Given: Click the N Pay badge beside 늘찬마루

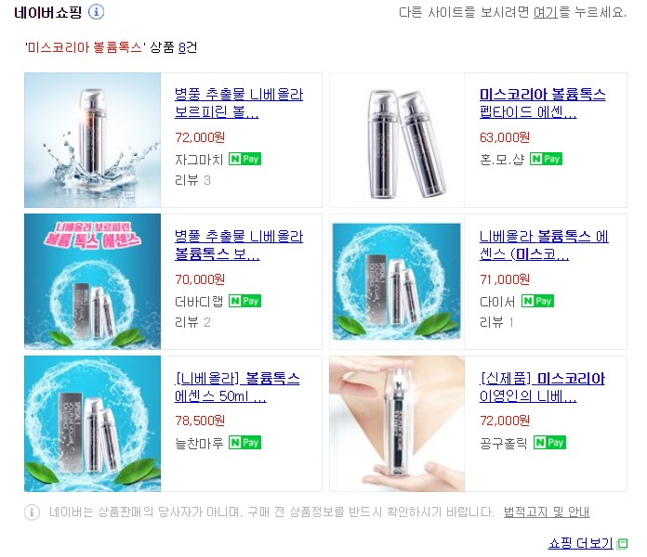Looking at the screenshot, I should tap(244, 443).
